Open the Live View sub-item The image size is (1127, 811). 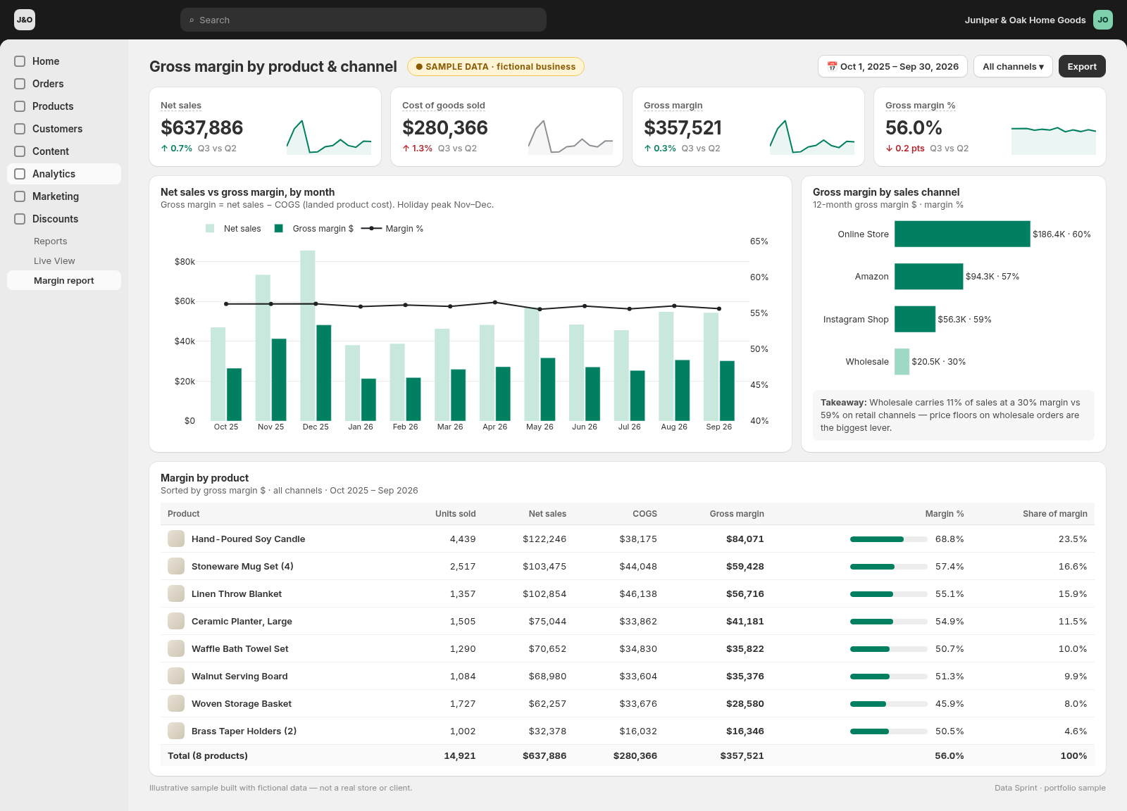tap(64, 260)
